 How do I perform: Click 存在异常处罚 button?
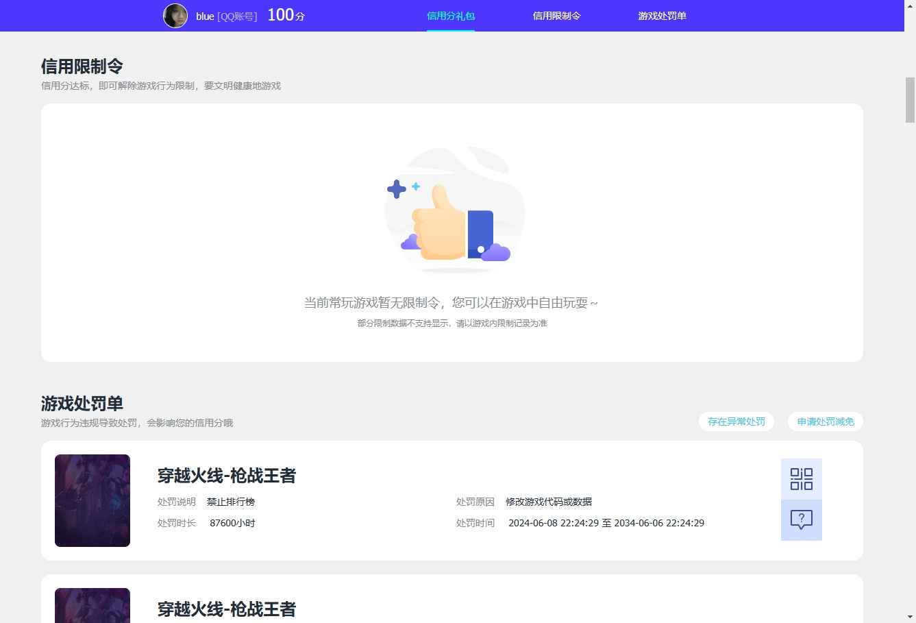(x=736, y=422)
